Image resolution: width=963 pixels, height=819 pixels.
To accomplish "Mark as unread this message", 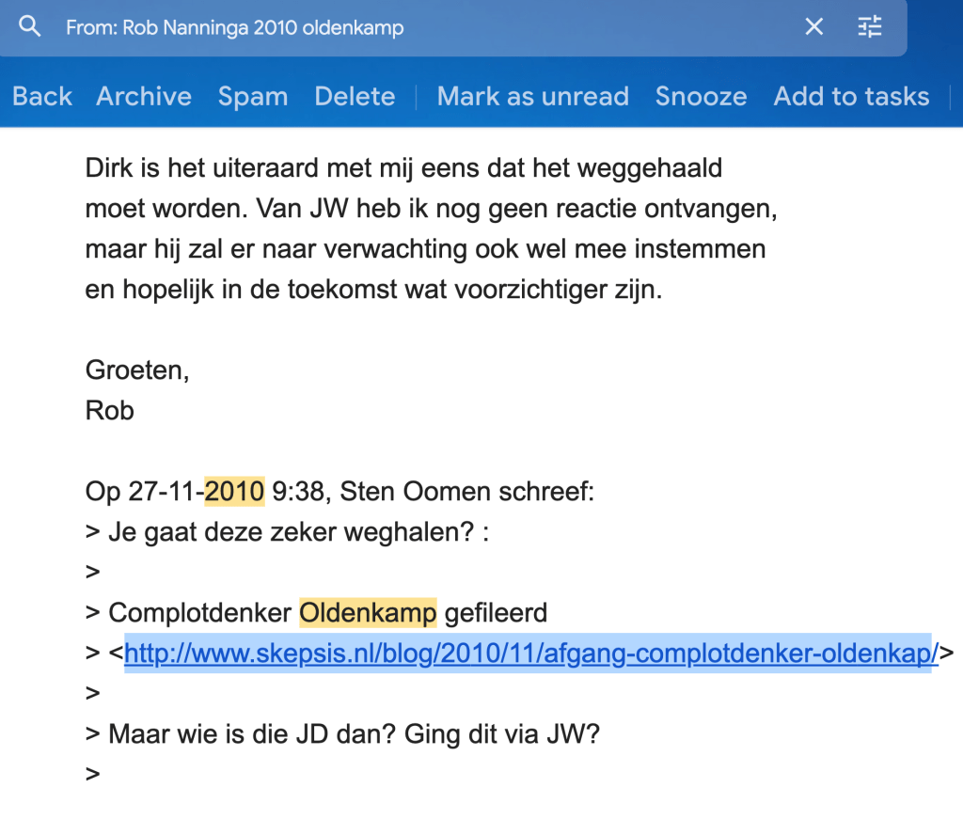I will tap(532, 96).
